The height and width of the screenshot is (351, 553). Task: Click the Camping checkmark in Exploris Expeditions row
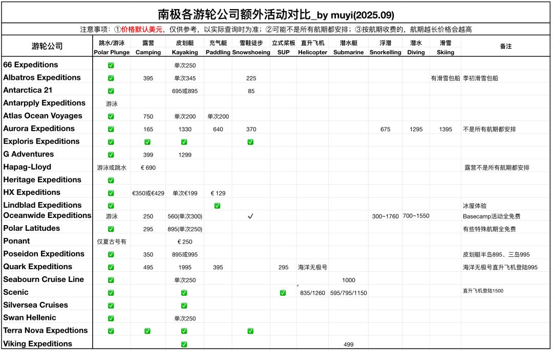pos(147,142)
